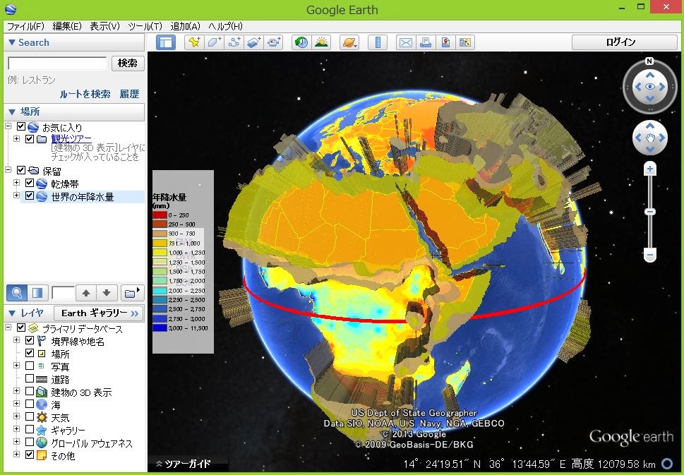This screenshot has width=684, height=475.
Task: Click the transparency slider toggle icon in Places panel
Action: (37, 293)
